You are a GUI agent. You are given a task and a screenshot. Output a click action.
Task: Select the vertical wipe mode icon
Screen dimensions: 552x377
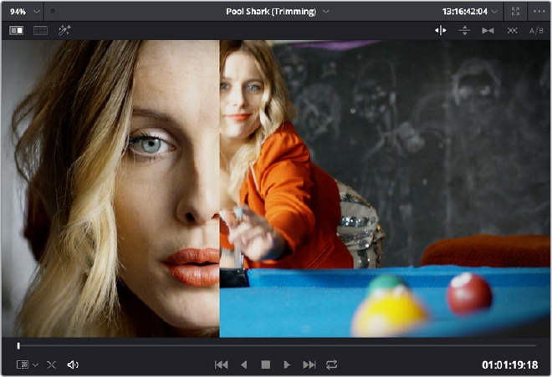pos(465,31)
